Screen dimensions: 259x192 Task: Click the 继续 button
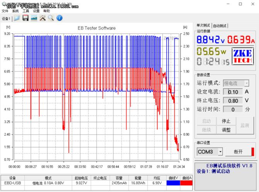206,130
